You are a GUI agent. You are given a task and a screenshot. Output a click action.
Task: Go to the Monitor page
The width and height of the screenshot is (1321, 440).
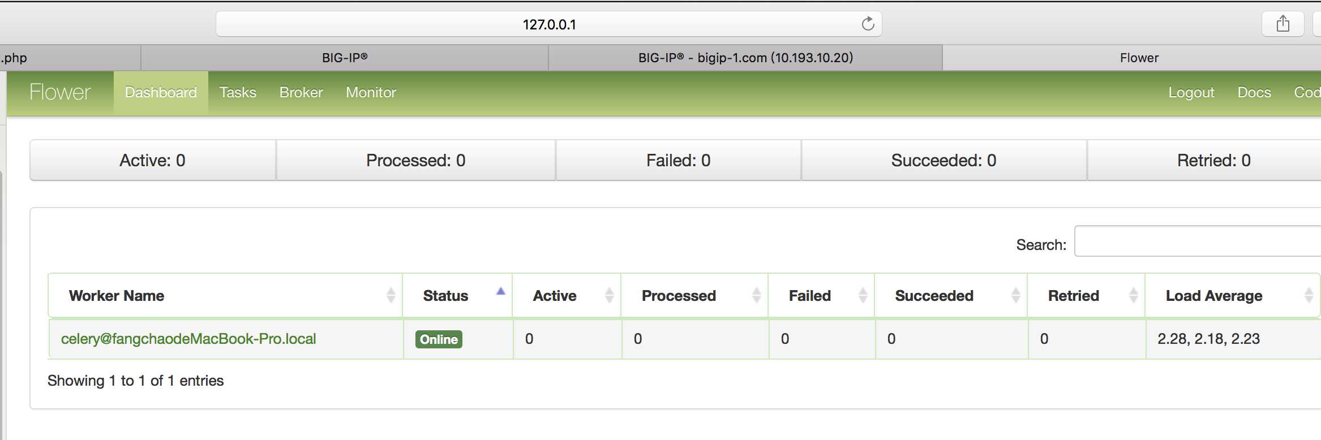tap(371, 92)
